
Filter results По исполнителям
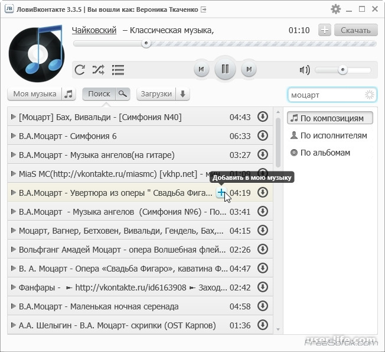tap(330, 135)
